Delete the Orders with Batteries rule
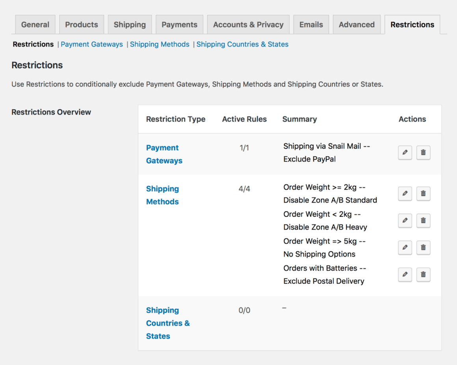Screen dimensions: 457x365 423,275
